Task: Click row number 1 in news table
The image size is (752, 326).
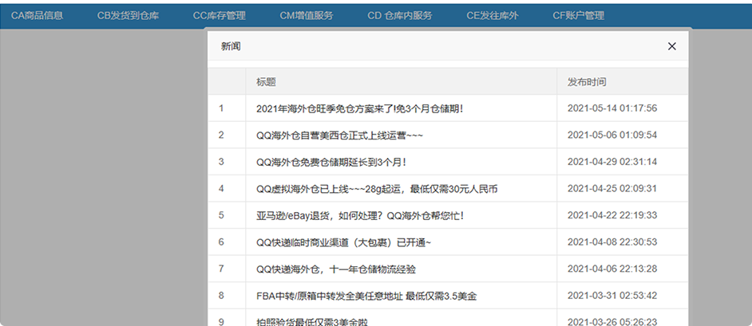Action: tap(221, 108)
